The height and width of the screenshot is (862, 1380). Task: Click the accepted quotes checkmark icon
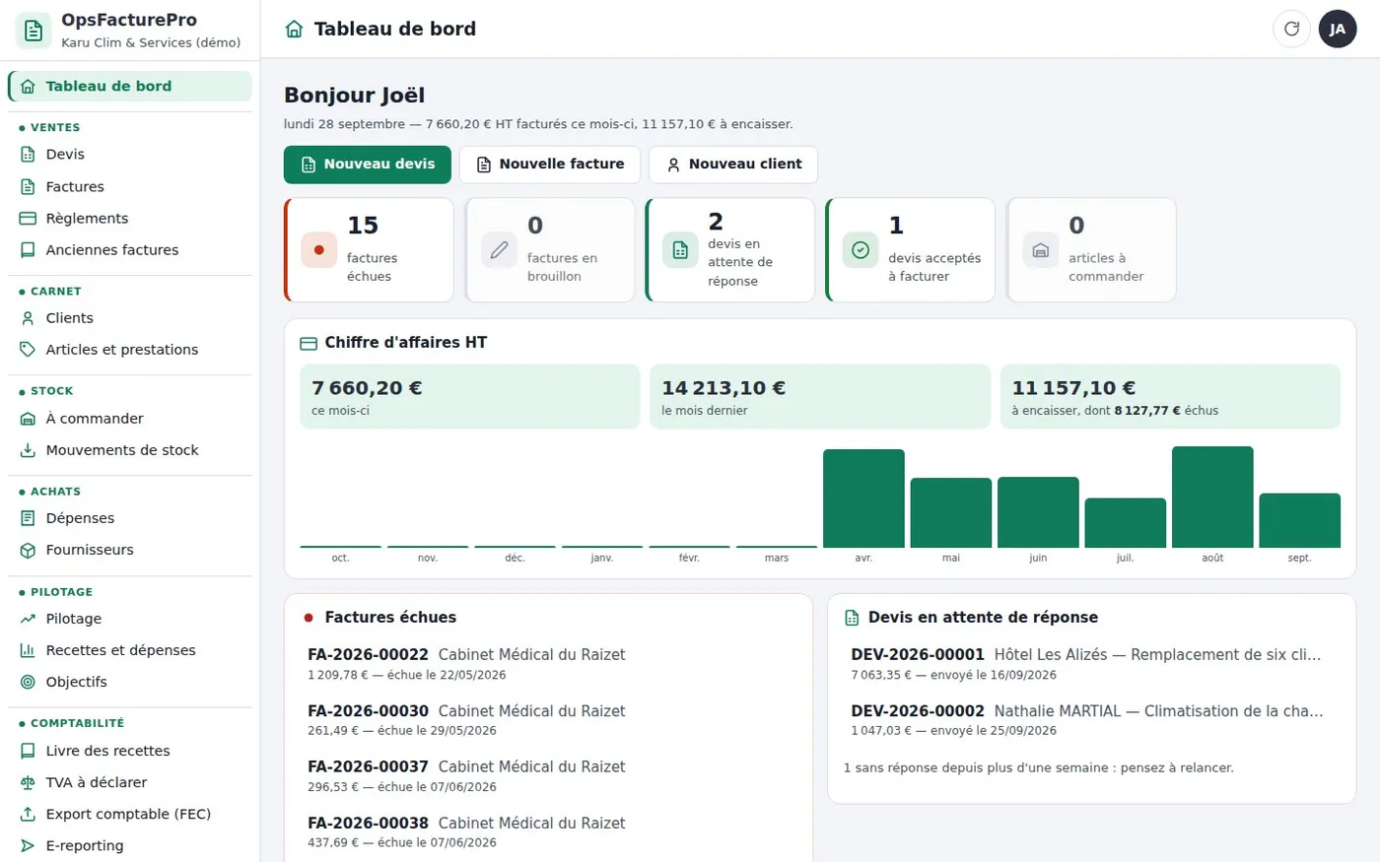(x=860, y=250)
